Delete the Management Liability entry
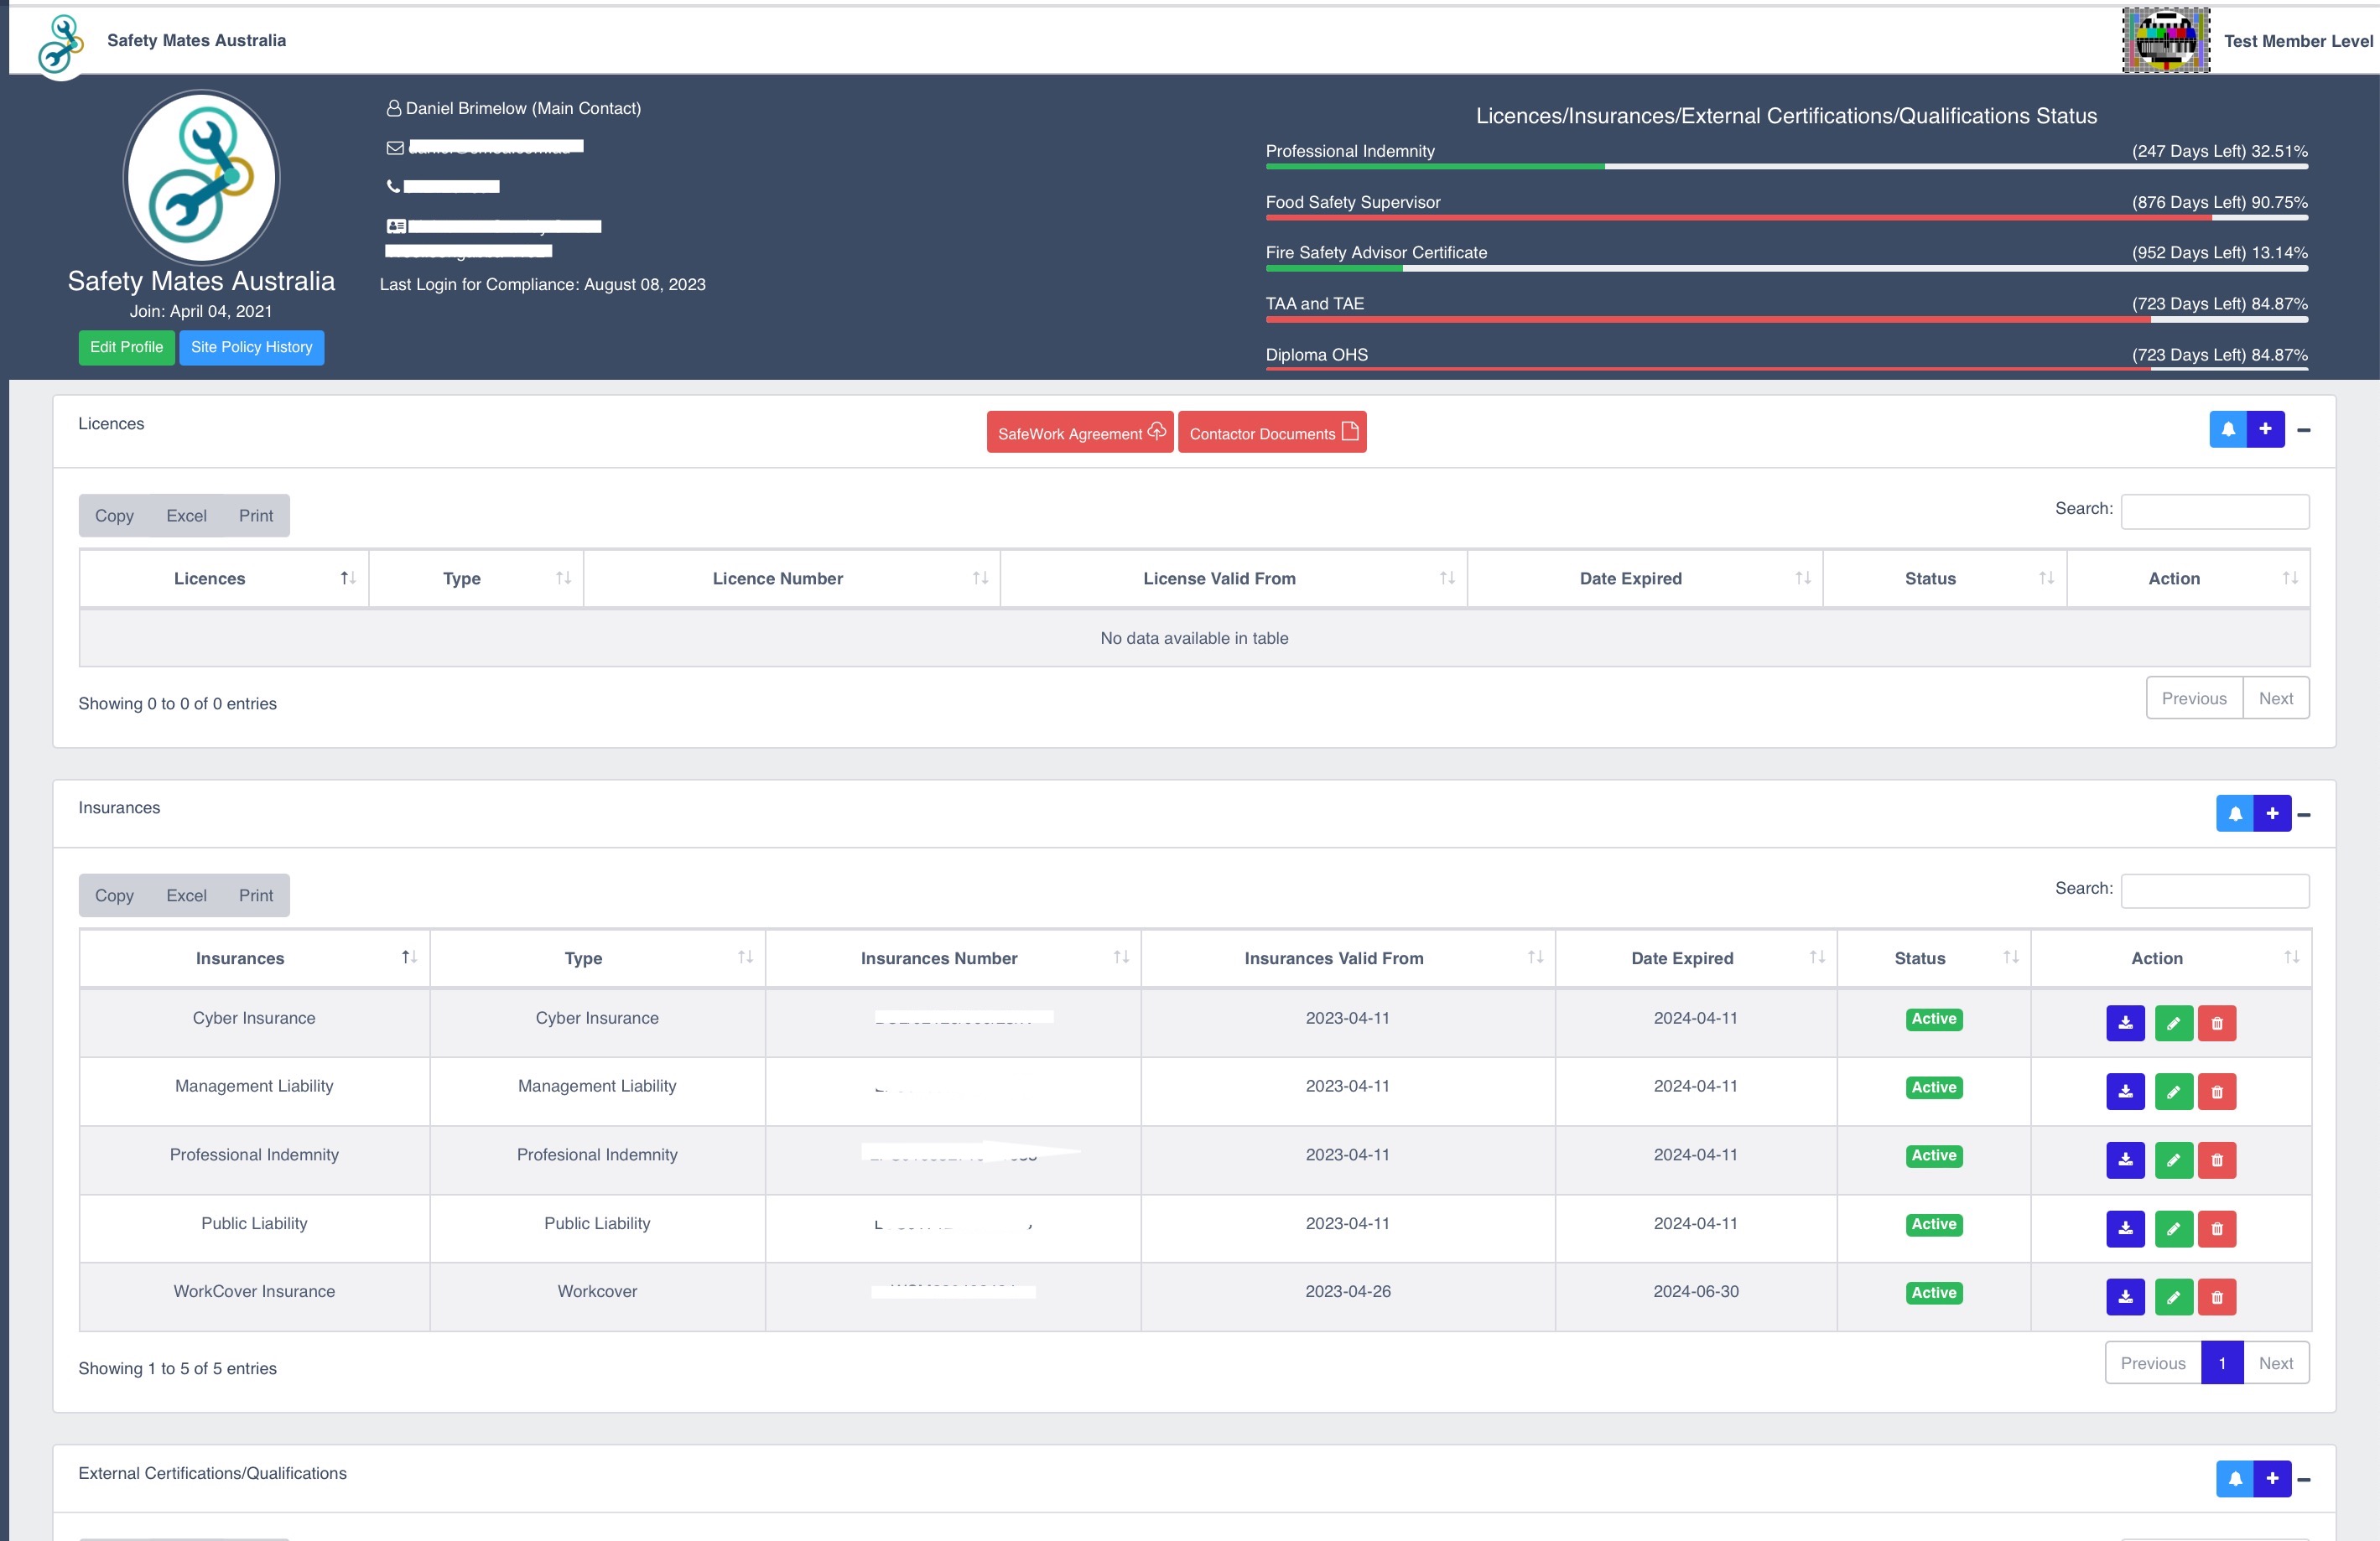This screenshot has height=1541, width=2380. 2217,1092
